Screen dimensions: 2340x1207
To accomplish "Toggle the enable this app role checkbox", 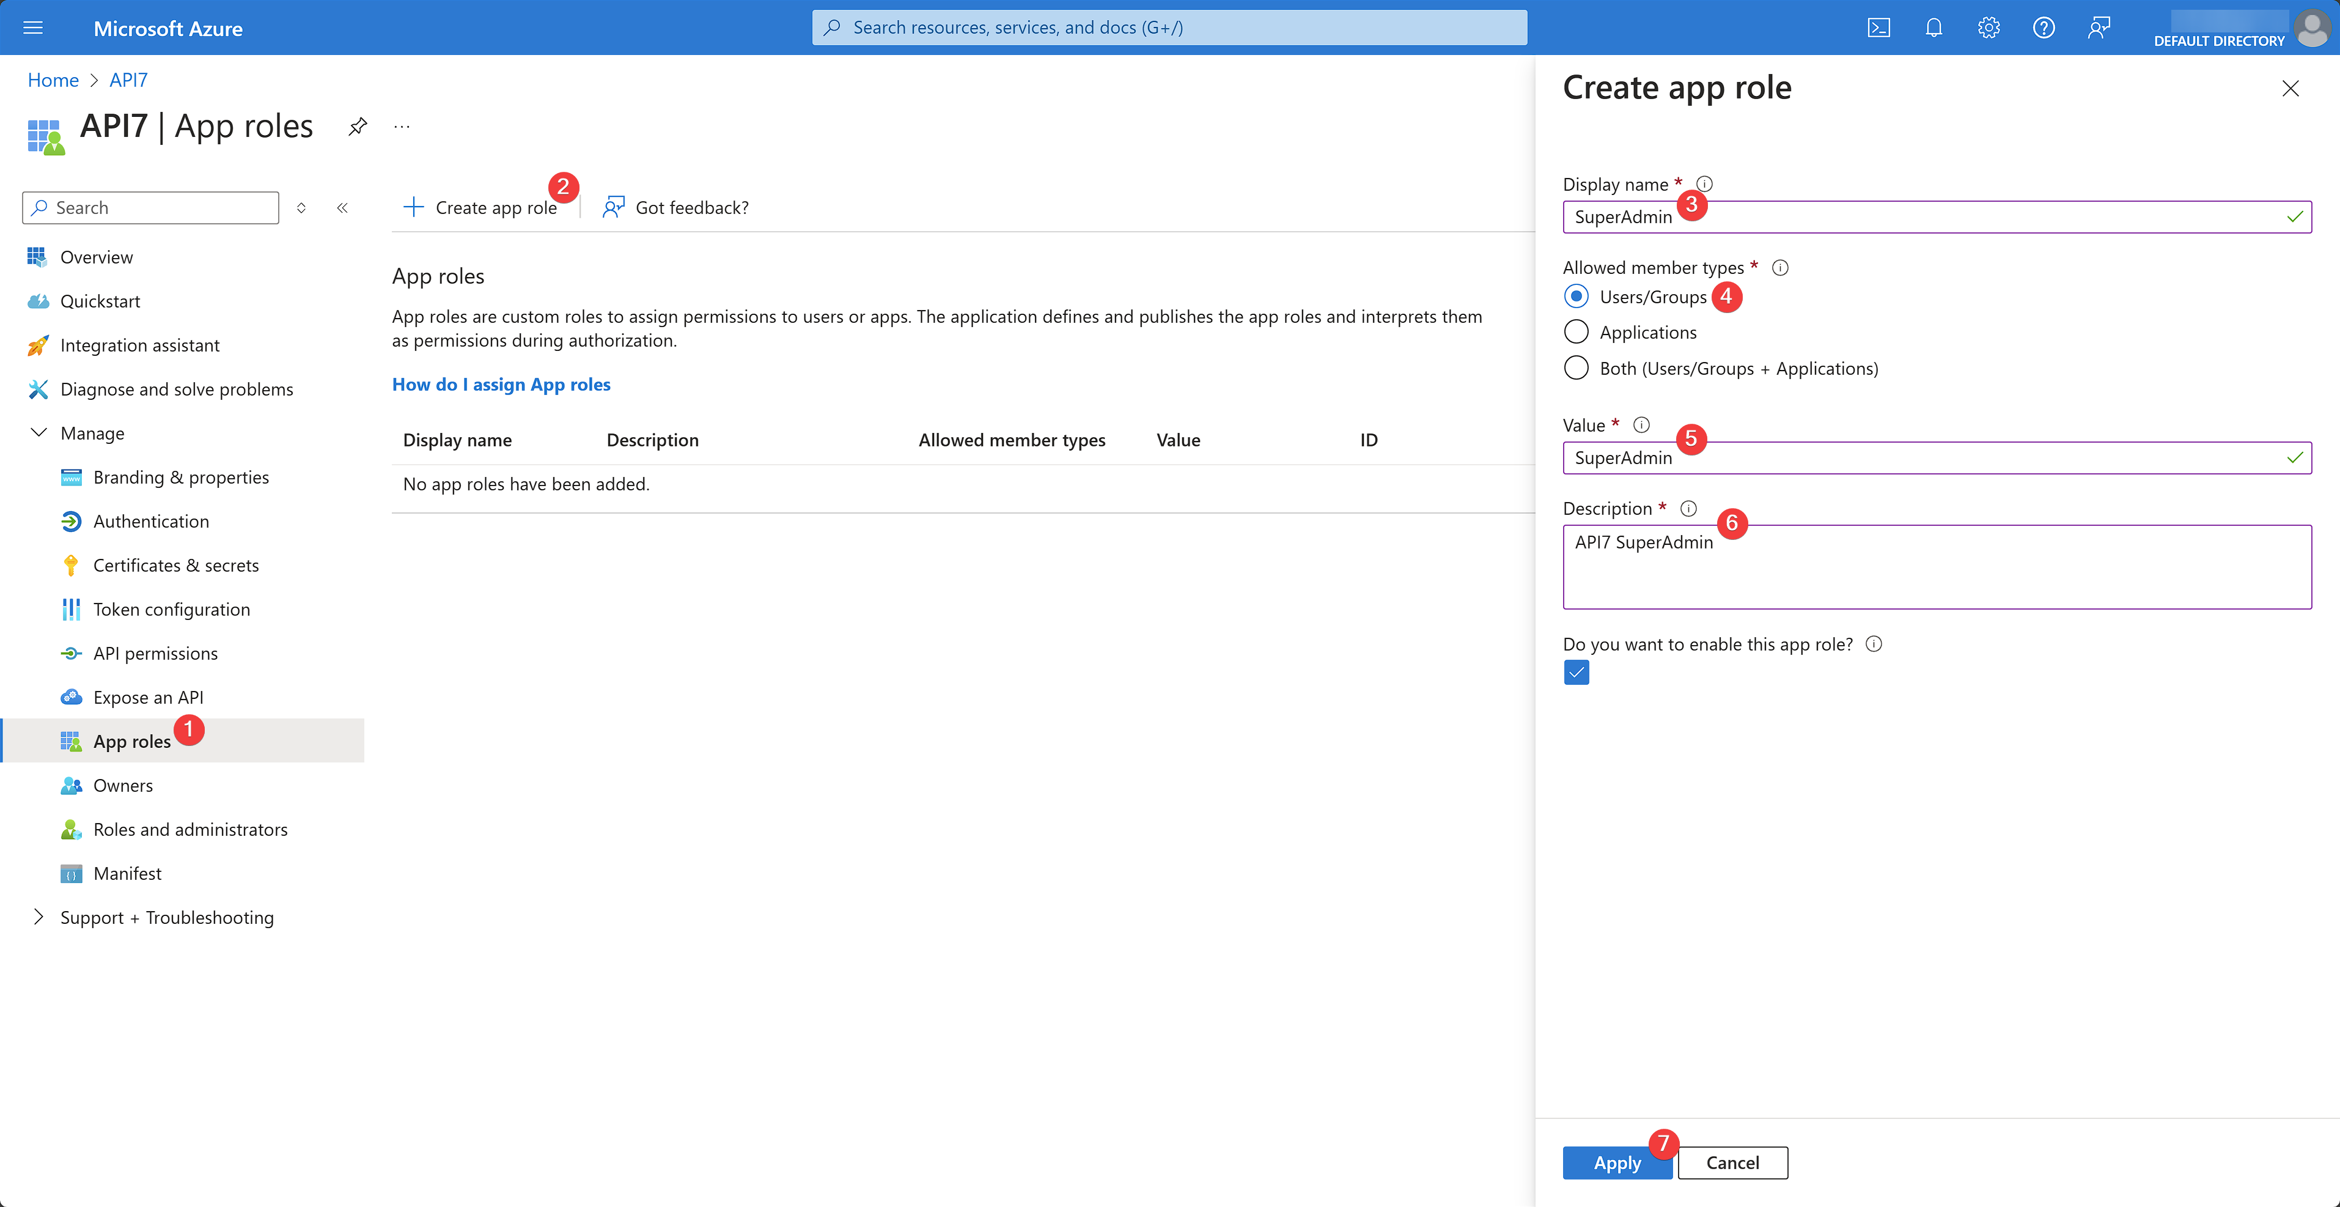I will pyautogui.click(x=1576, y=673).
